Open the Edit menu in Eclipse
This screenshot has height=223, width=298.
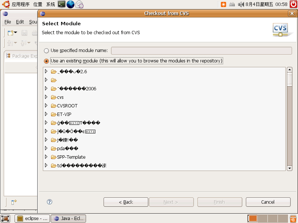[x=20, y=22]
